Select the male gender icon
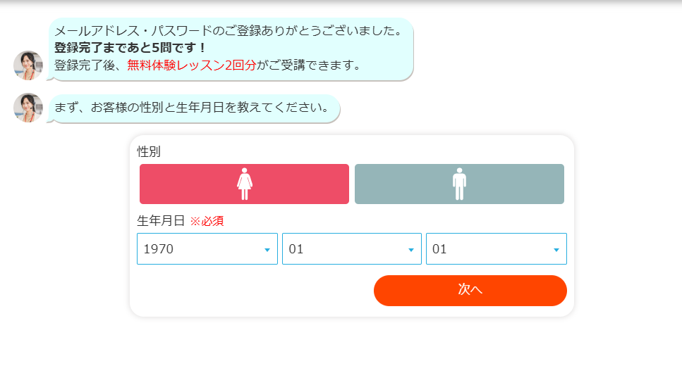Image resolution: width=682 pixels, height=380 pixels. tap(459, 184)
